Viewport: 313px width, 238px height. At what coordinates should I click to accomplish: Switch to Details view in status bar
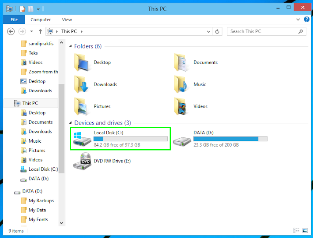[x=296, y=230]
